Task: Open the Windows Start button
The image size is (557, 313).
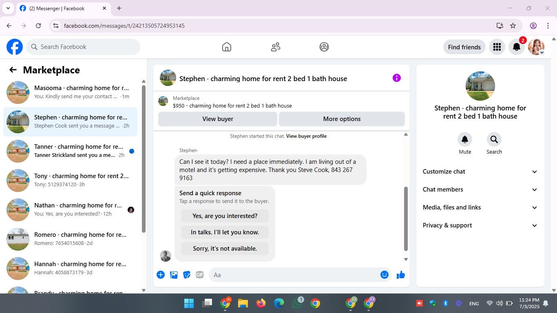Action: (x=189, y=303)
